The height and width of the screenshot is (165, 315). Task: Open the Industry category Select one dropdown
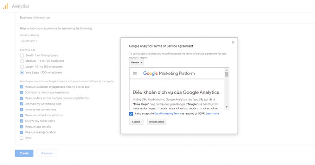tap(29, 41)
